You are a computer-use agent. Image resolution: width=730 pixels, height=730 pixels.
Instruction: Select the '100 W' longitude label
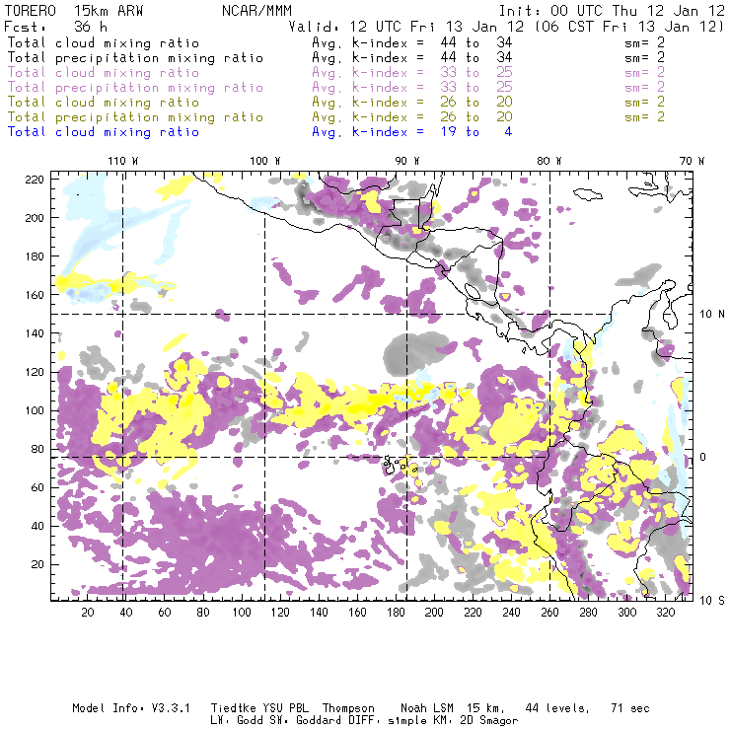pos(265,161)
